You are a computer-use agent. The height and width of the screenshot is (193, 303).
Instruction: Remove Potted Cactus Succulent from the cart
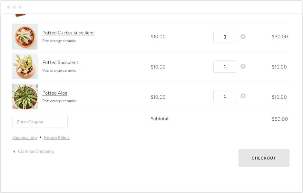pyautogui.click(x=243, y=37)
